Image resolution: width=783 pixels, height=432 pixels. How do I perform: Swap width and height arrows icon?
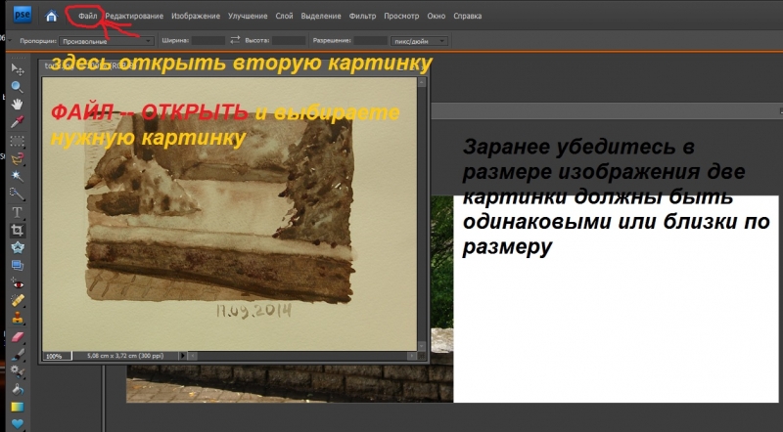pos(234,40)
